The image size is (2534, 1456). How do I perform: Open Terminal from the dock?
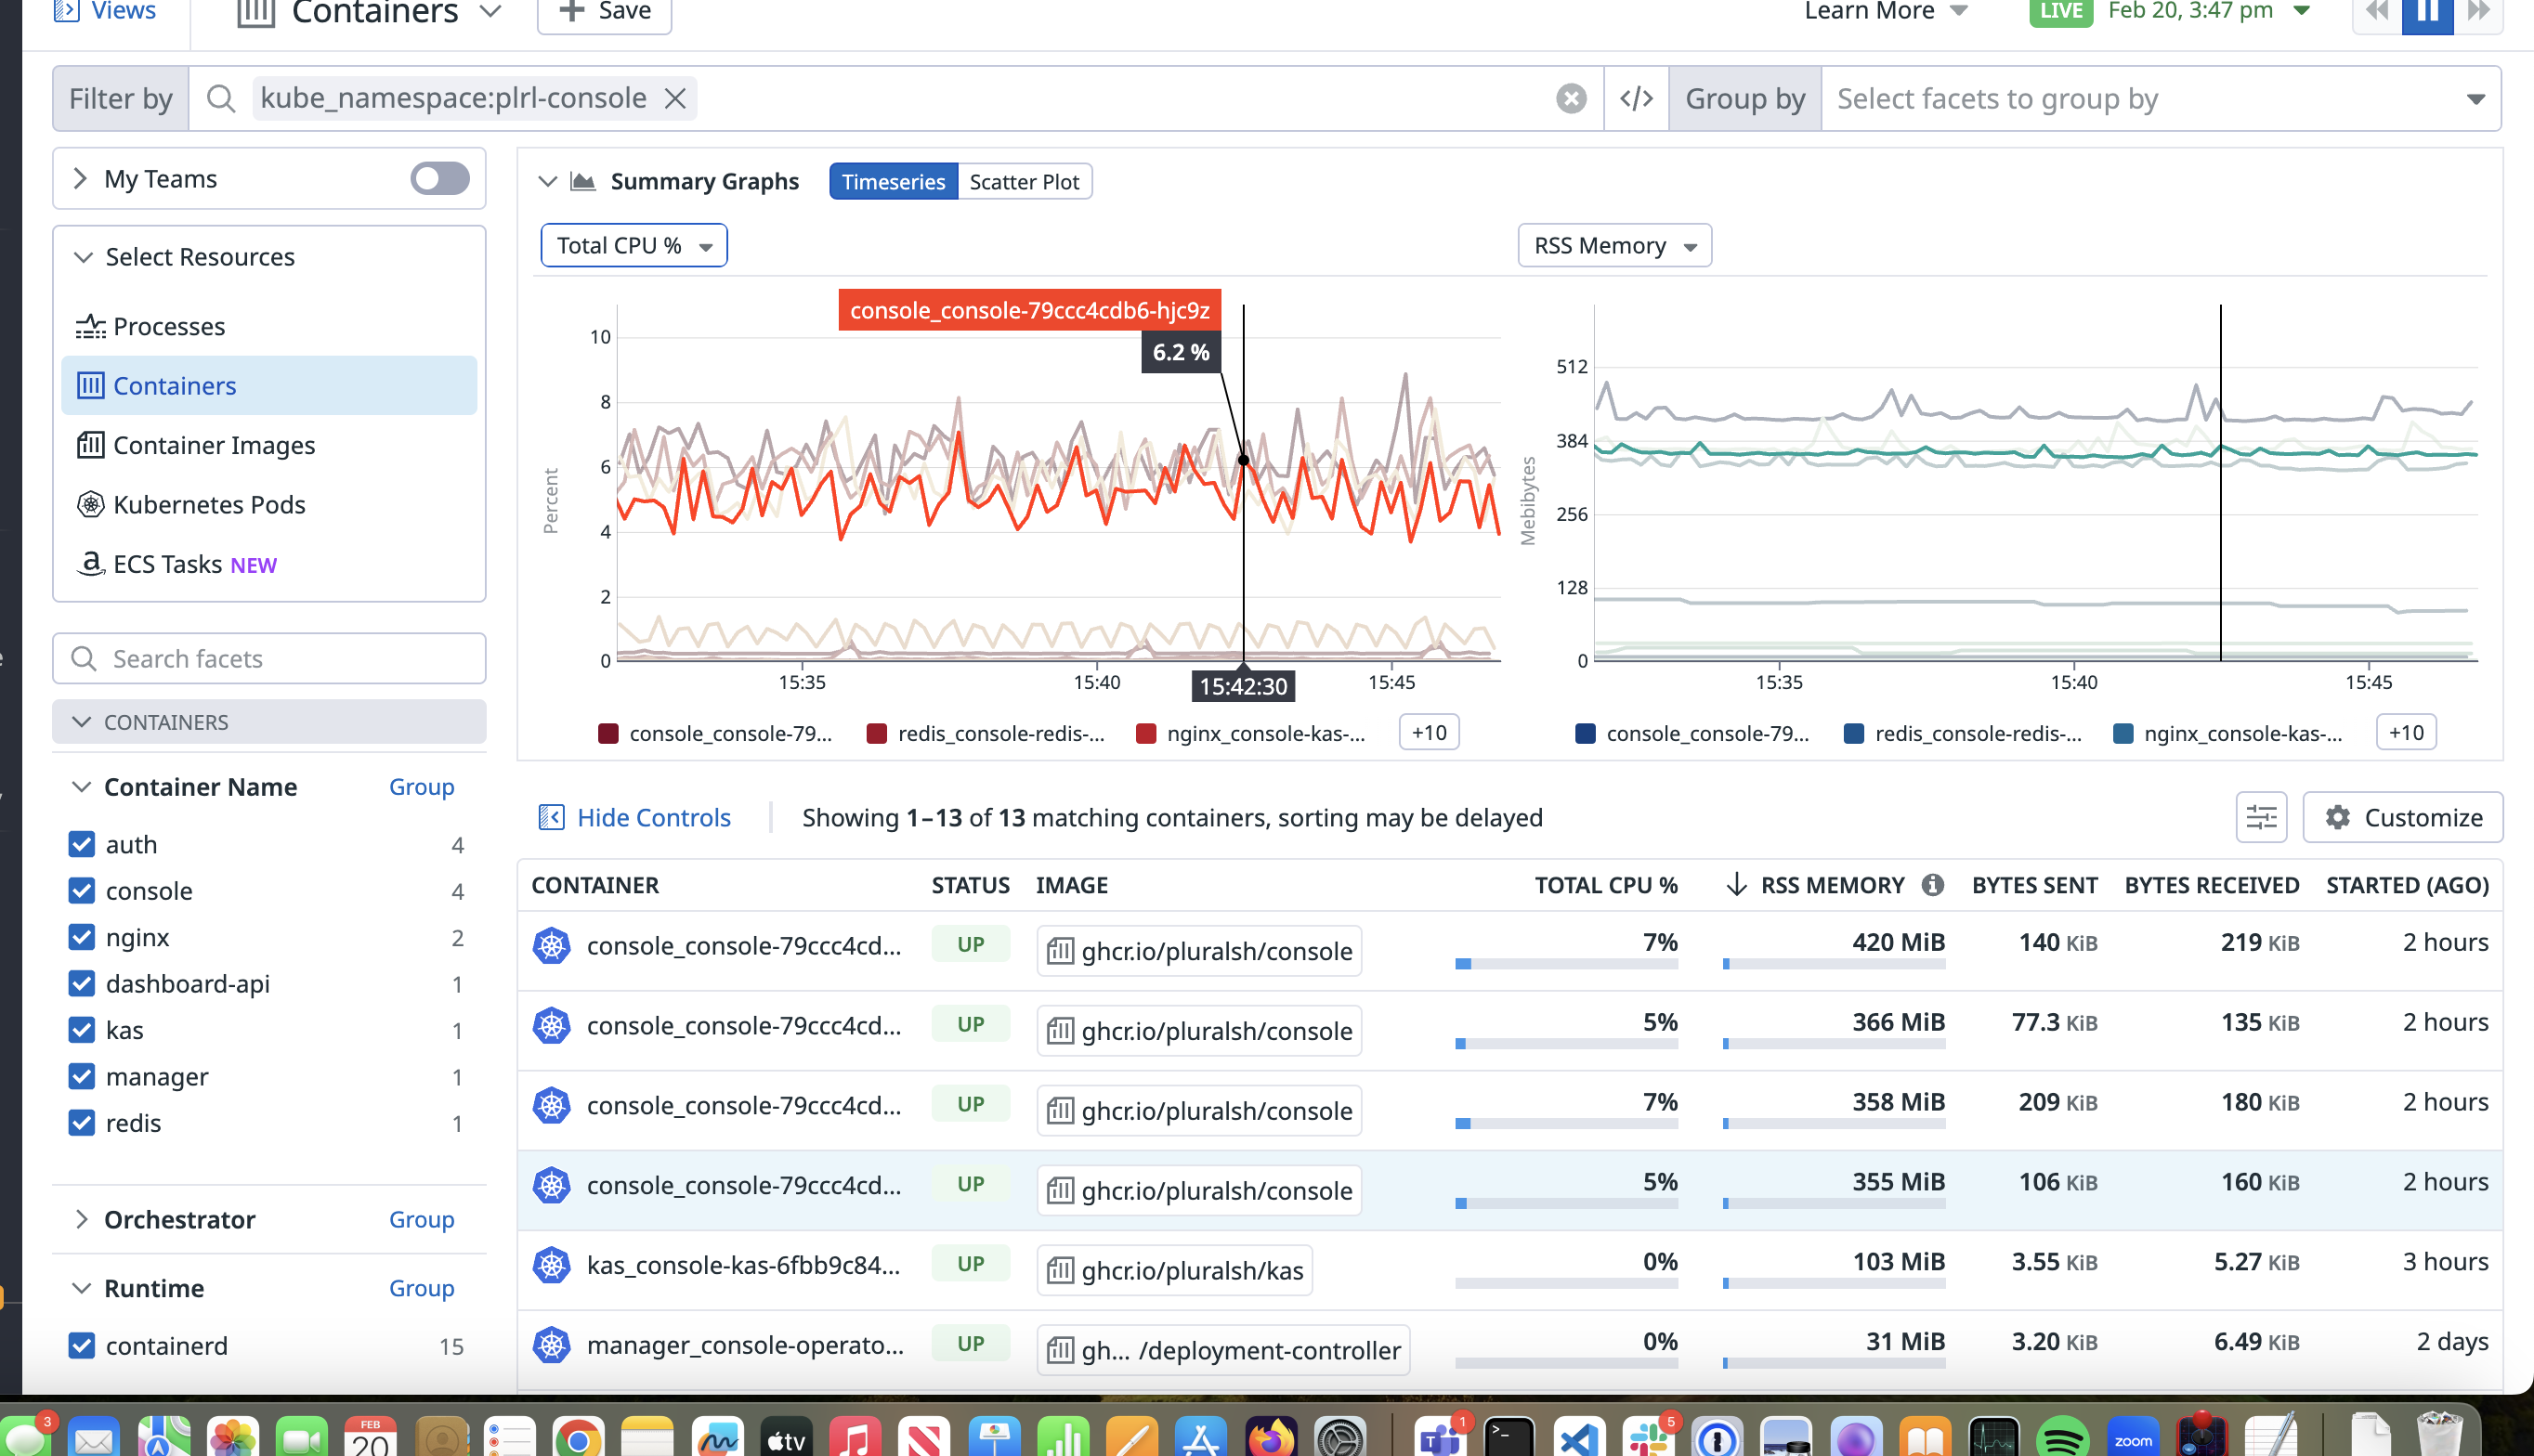(x=1508, y=1438)
